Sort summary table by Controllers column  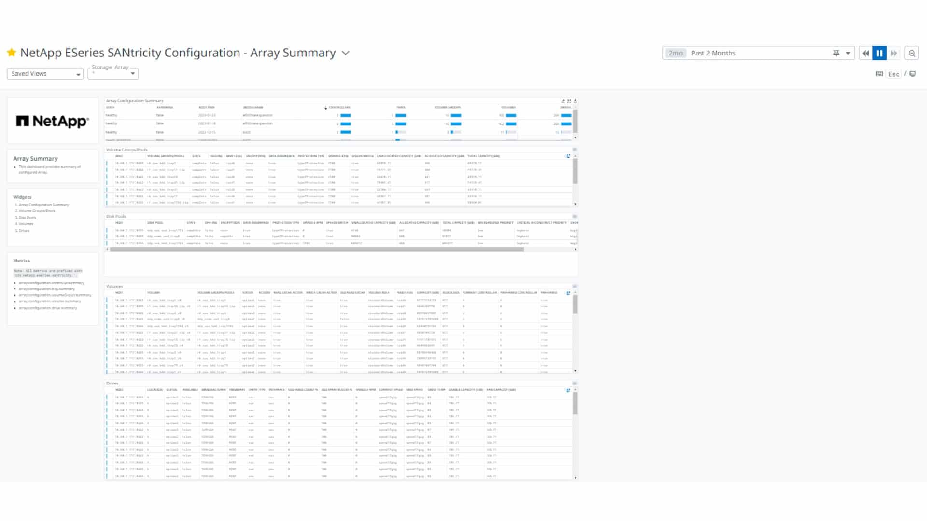coord(339,107)
